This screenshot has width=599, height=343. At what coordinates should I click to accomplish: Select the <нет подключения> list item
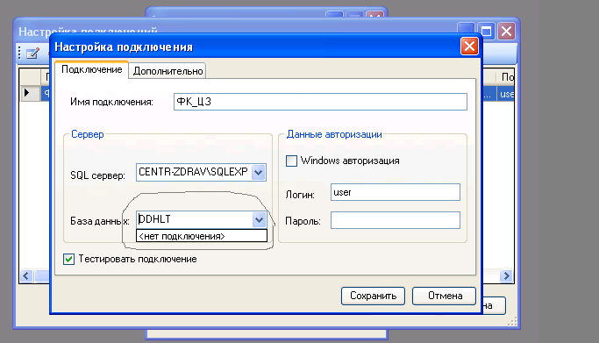point(202,236)
